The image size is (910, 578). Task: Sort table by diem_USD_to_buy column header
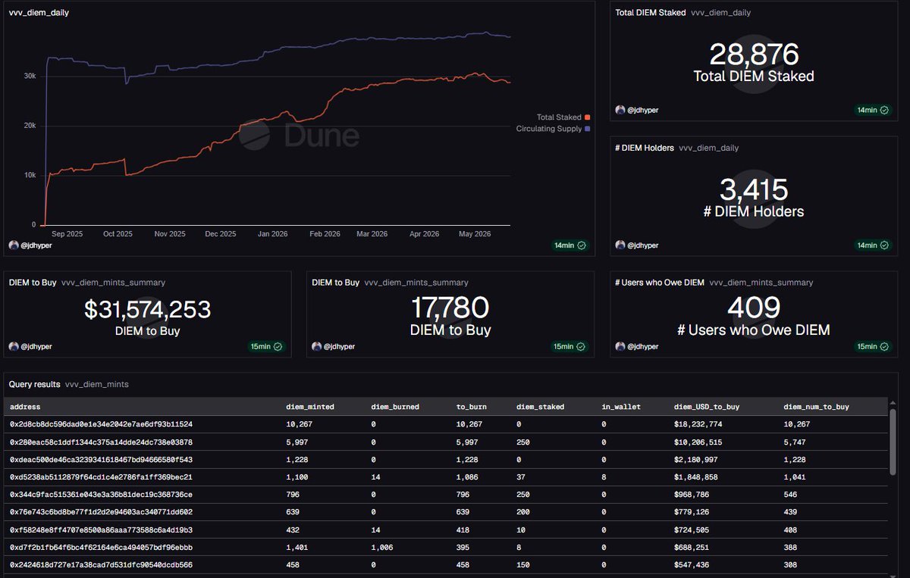pos(707,407)
